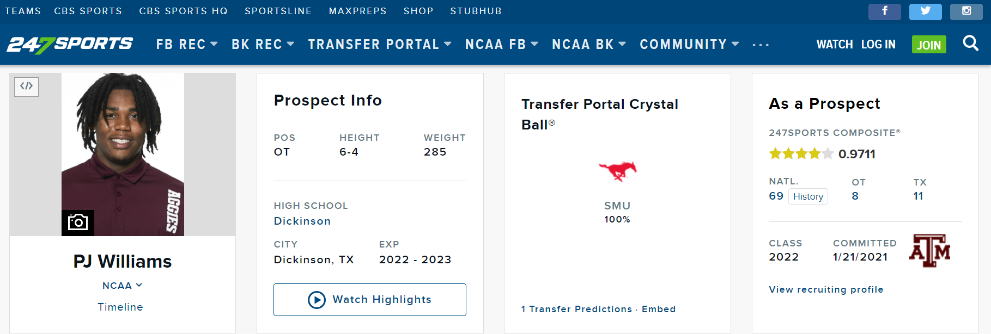
Task: Open the Instagram icon link
Action: (966, 11)
